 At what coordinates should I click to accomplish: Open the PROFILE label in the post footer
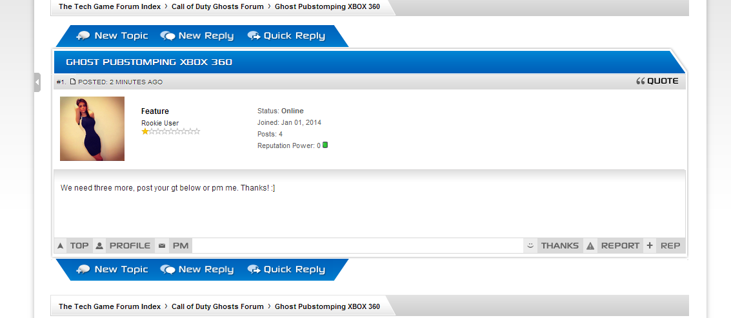click(x=130, y=246)
